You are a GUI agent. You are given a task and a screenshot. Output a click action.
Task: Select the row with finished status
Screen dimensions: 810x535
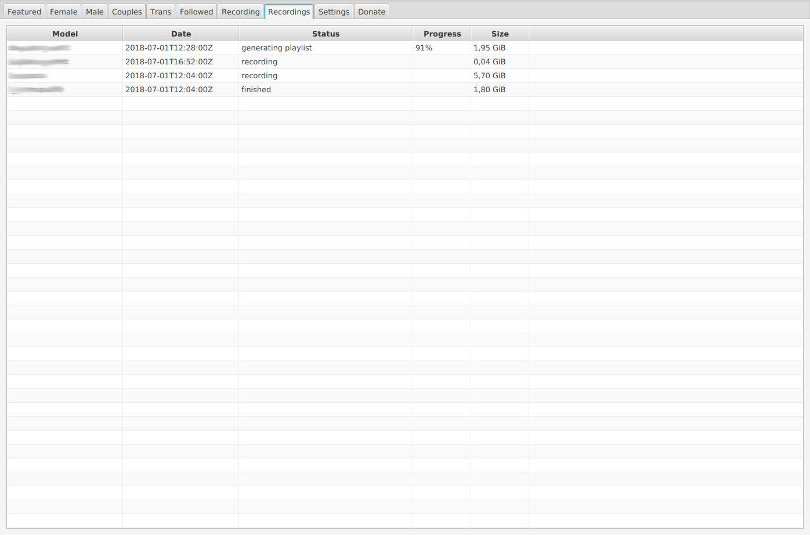tap(256, 90)
